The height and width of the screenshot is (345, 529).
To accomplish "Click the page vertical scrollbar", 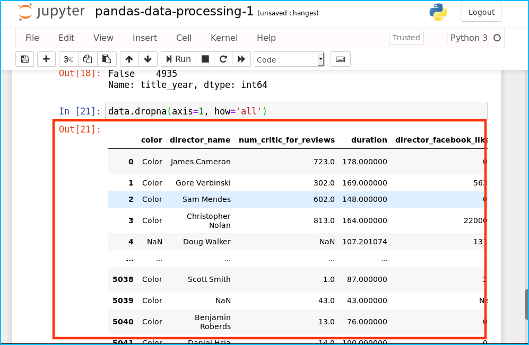I will tap(526, 304).
